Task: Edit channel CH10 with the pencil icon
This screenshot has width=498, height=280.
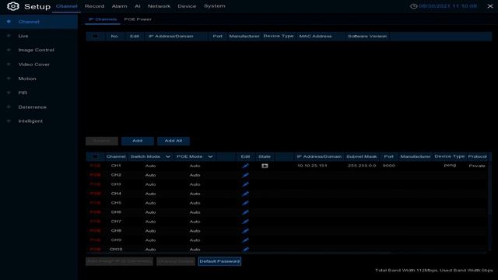Action: (x=246, y=249)
